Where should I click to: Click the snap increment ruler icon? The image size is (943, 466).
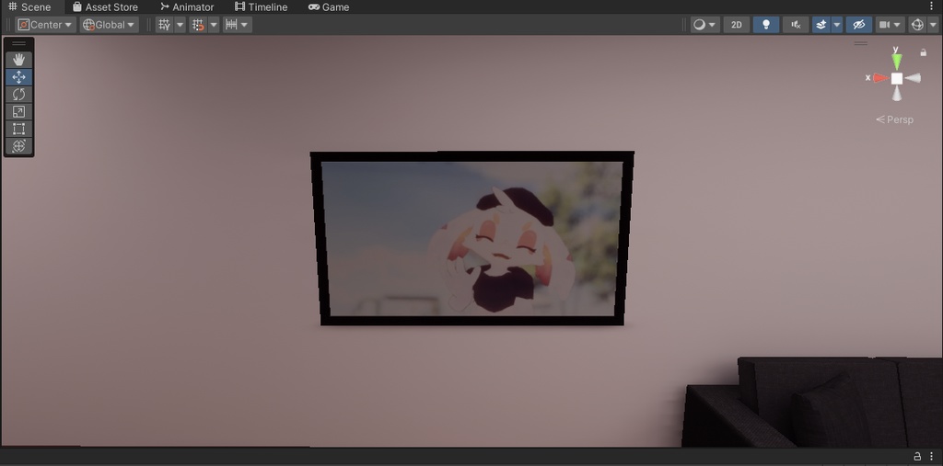[231, 25]
